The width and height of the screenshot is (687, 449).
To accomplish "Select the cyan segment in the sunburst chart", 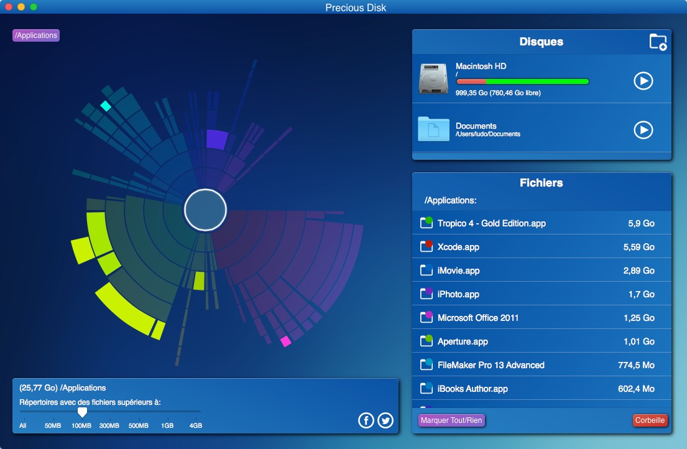I will coord(106,106).
